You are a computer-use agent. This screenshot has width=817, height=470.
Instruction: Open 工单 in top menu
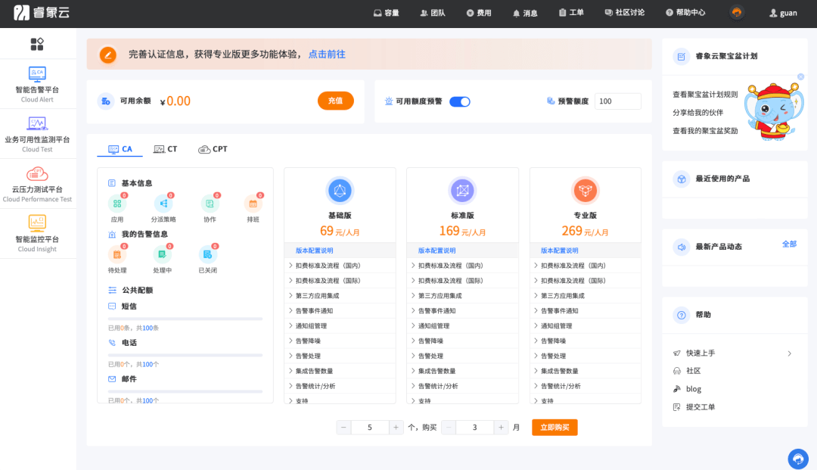[x=571, y=13]
